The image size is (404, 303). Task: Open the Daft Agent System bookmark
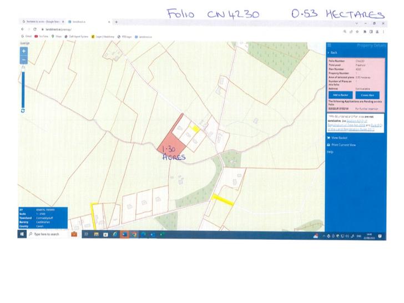(76, 37)
